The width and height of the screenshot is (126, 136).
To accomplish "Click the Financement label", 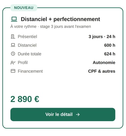I will coord(30,71).
